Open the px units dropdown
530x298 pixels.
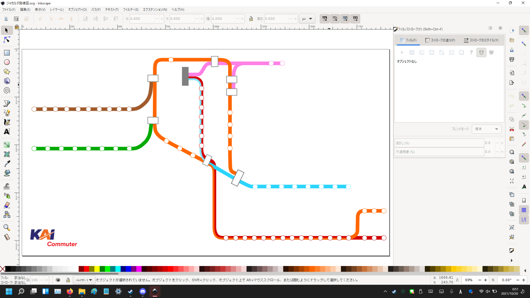[x=307, y=19]
